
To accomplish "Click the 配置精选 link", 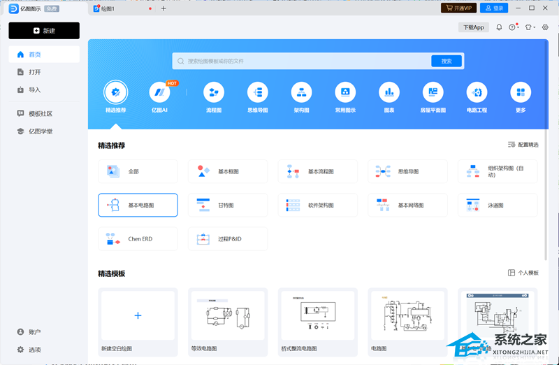I will pos(523,145).
